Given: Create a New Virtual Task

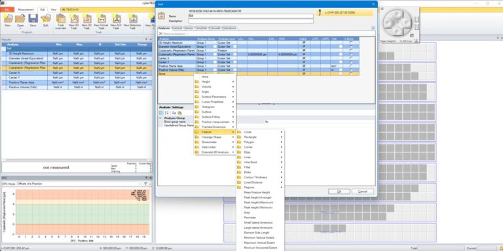Looking at the screenshot, I should pos(102,18).
